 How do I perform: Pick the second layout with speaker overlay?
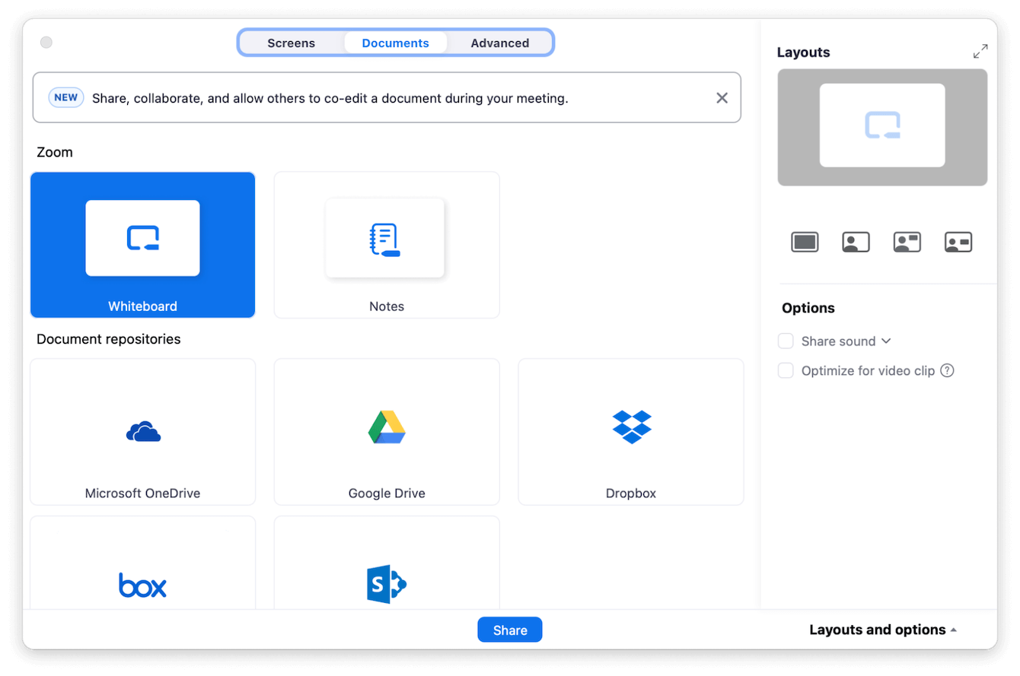[x=856, y=243]
